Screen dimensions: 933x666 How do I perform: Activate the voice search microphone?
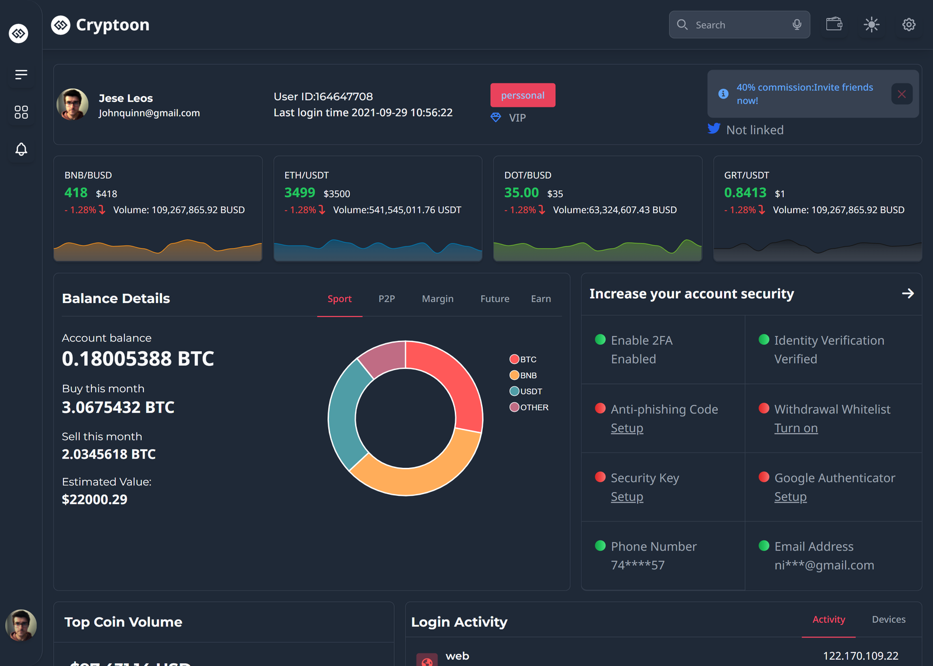click(x=796, y=24)
